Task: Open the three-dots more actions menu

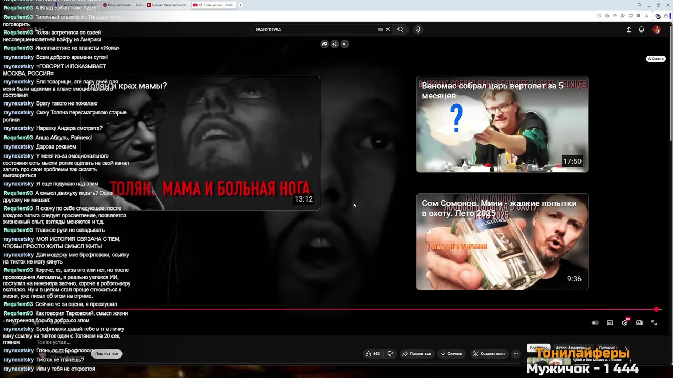Action: point(516,354)
